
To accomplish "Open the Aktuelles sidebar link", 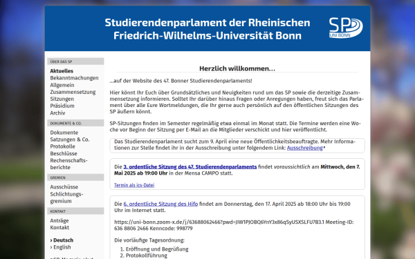I will [x=62, y=71].
